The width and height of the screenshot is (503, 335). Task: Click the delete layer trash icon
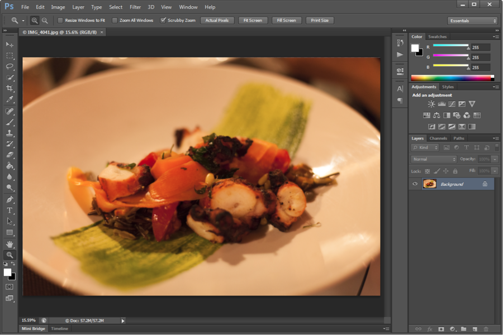click(486, 329)
